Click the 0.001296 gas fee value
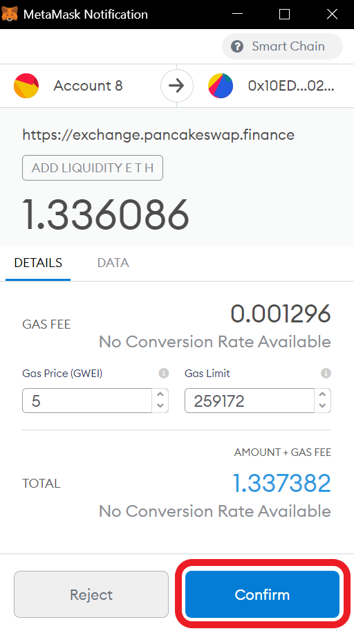The image size is (354, 631). (x=281, y=314)
